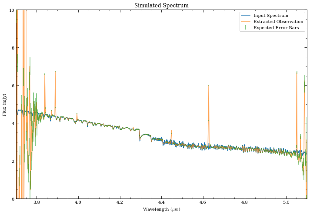Click x-axis tick label 4.0
The width and height of the screenshot is (310, 215).
pos(78,202)
